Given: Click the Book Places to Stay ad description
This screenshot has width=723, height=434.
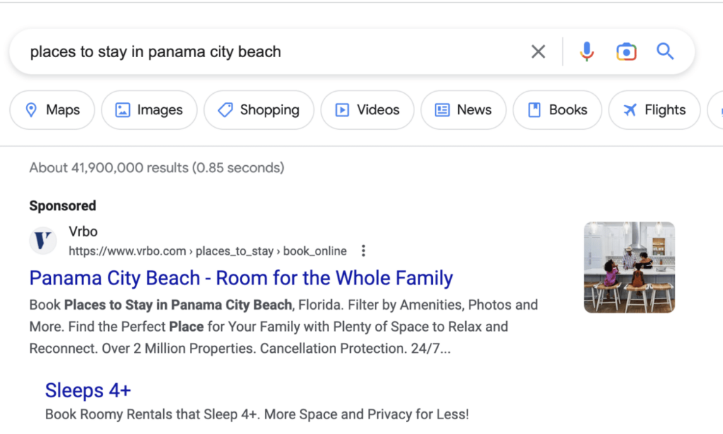Looking at the screenshot, I should coord(284,327).
